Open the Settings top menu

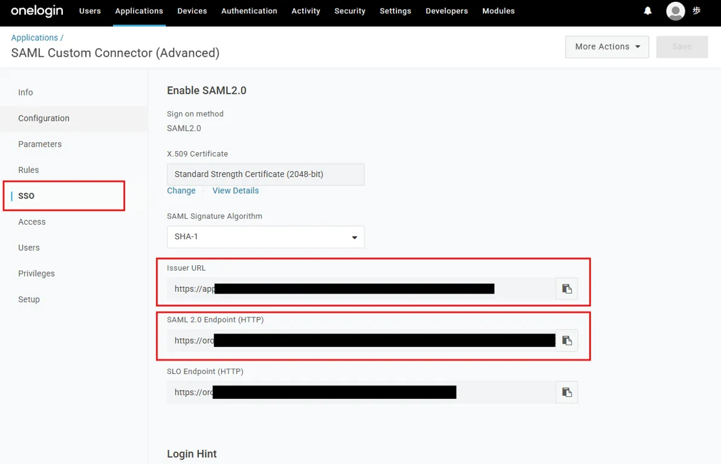[395, 11]
